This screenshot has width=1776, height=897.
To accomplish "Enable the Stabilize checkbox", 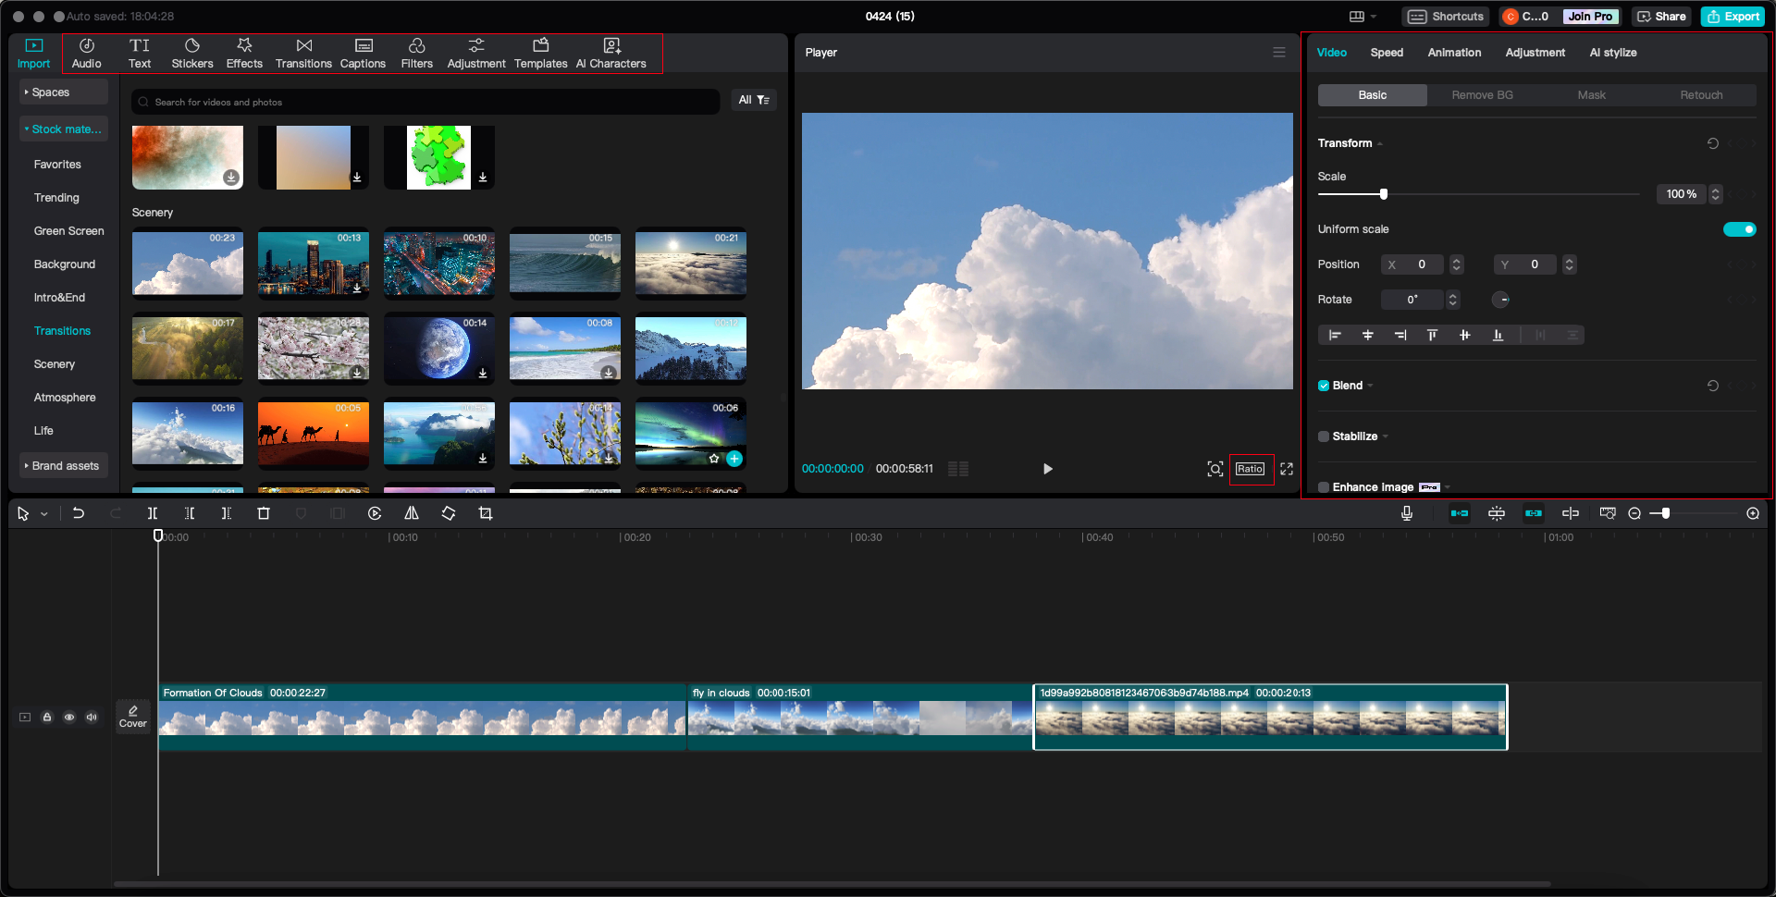I will click(1324, 436).
